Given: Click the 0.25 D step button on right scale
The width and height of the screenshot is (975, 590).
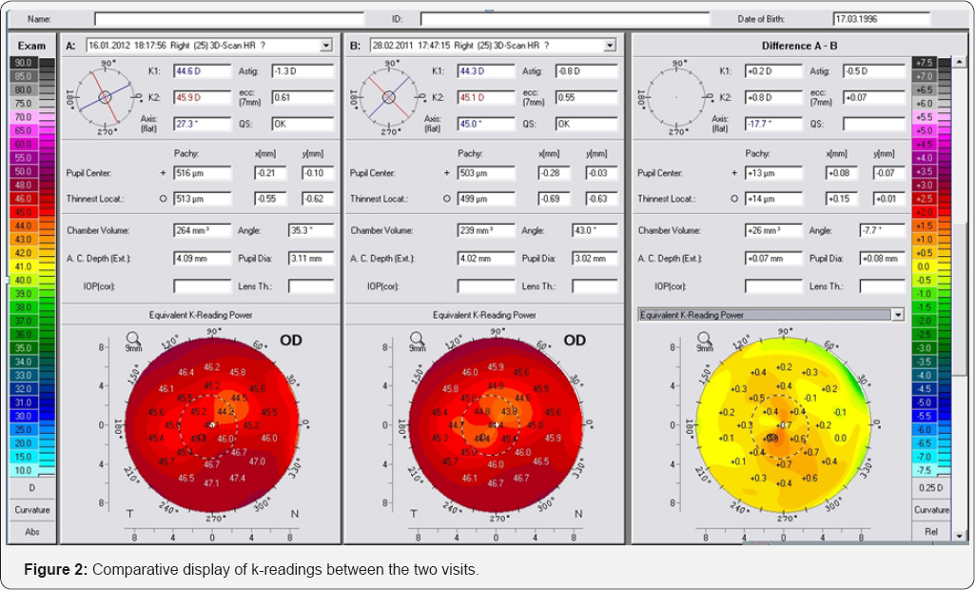Looking at the screenshot, I should coord(931,488).
